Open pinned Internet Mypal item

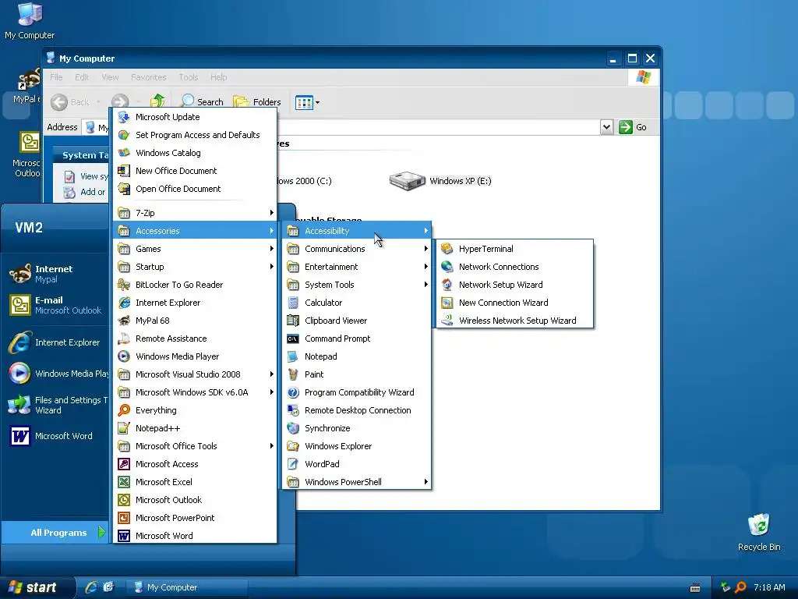(x=56, y=274)
